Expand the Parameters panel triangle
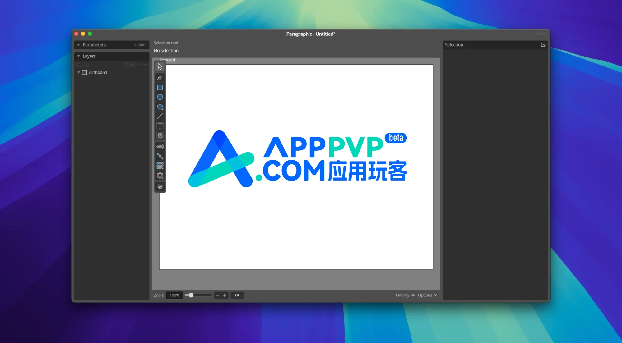Image resolution: width=622 pixels, height=343 pixels. tap(79, 45)
